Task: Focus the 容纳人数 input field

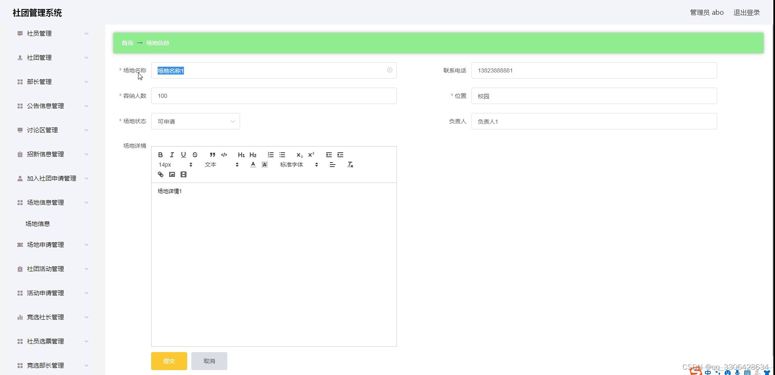Action: (274, 96)
